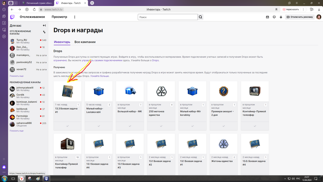Open the Контейнер Прямой телеэфир drop with count 18
Screen dimensions: 323x182
(x=67, y=144)
